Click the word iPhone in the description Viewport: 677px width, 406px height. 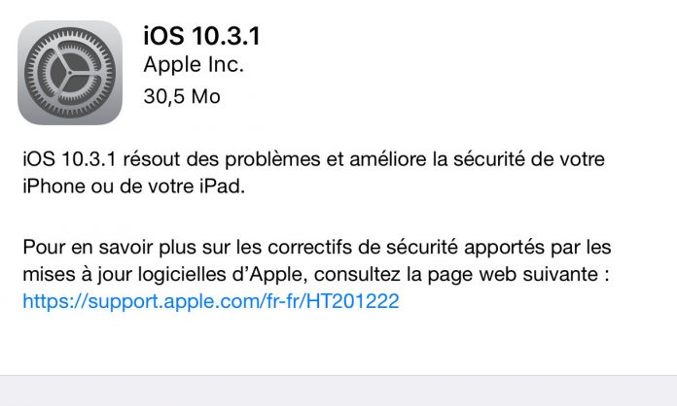point(53,186)
